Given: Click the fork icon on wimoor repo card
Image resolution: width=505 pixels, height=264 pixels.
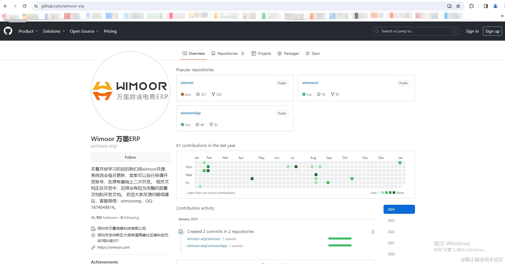Looking at the screenshot, I should (x=213, y=94).
